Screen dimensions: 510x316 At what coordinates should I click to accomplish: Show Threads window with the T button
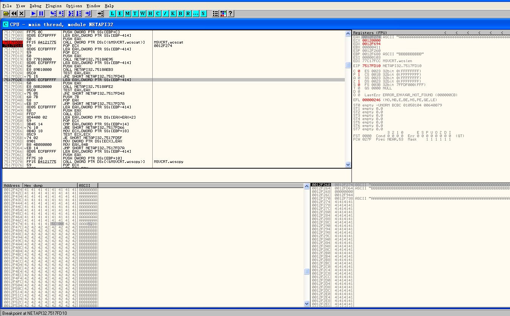coord(135,14)
